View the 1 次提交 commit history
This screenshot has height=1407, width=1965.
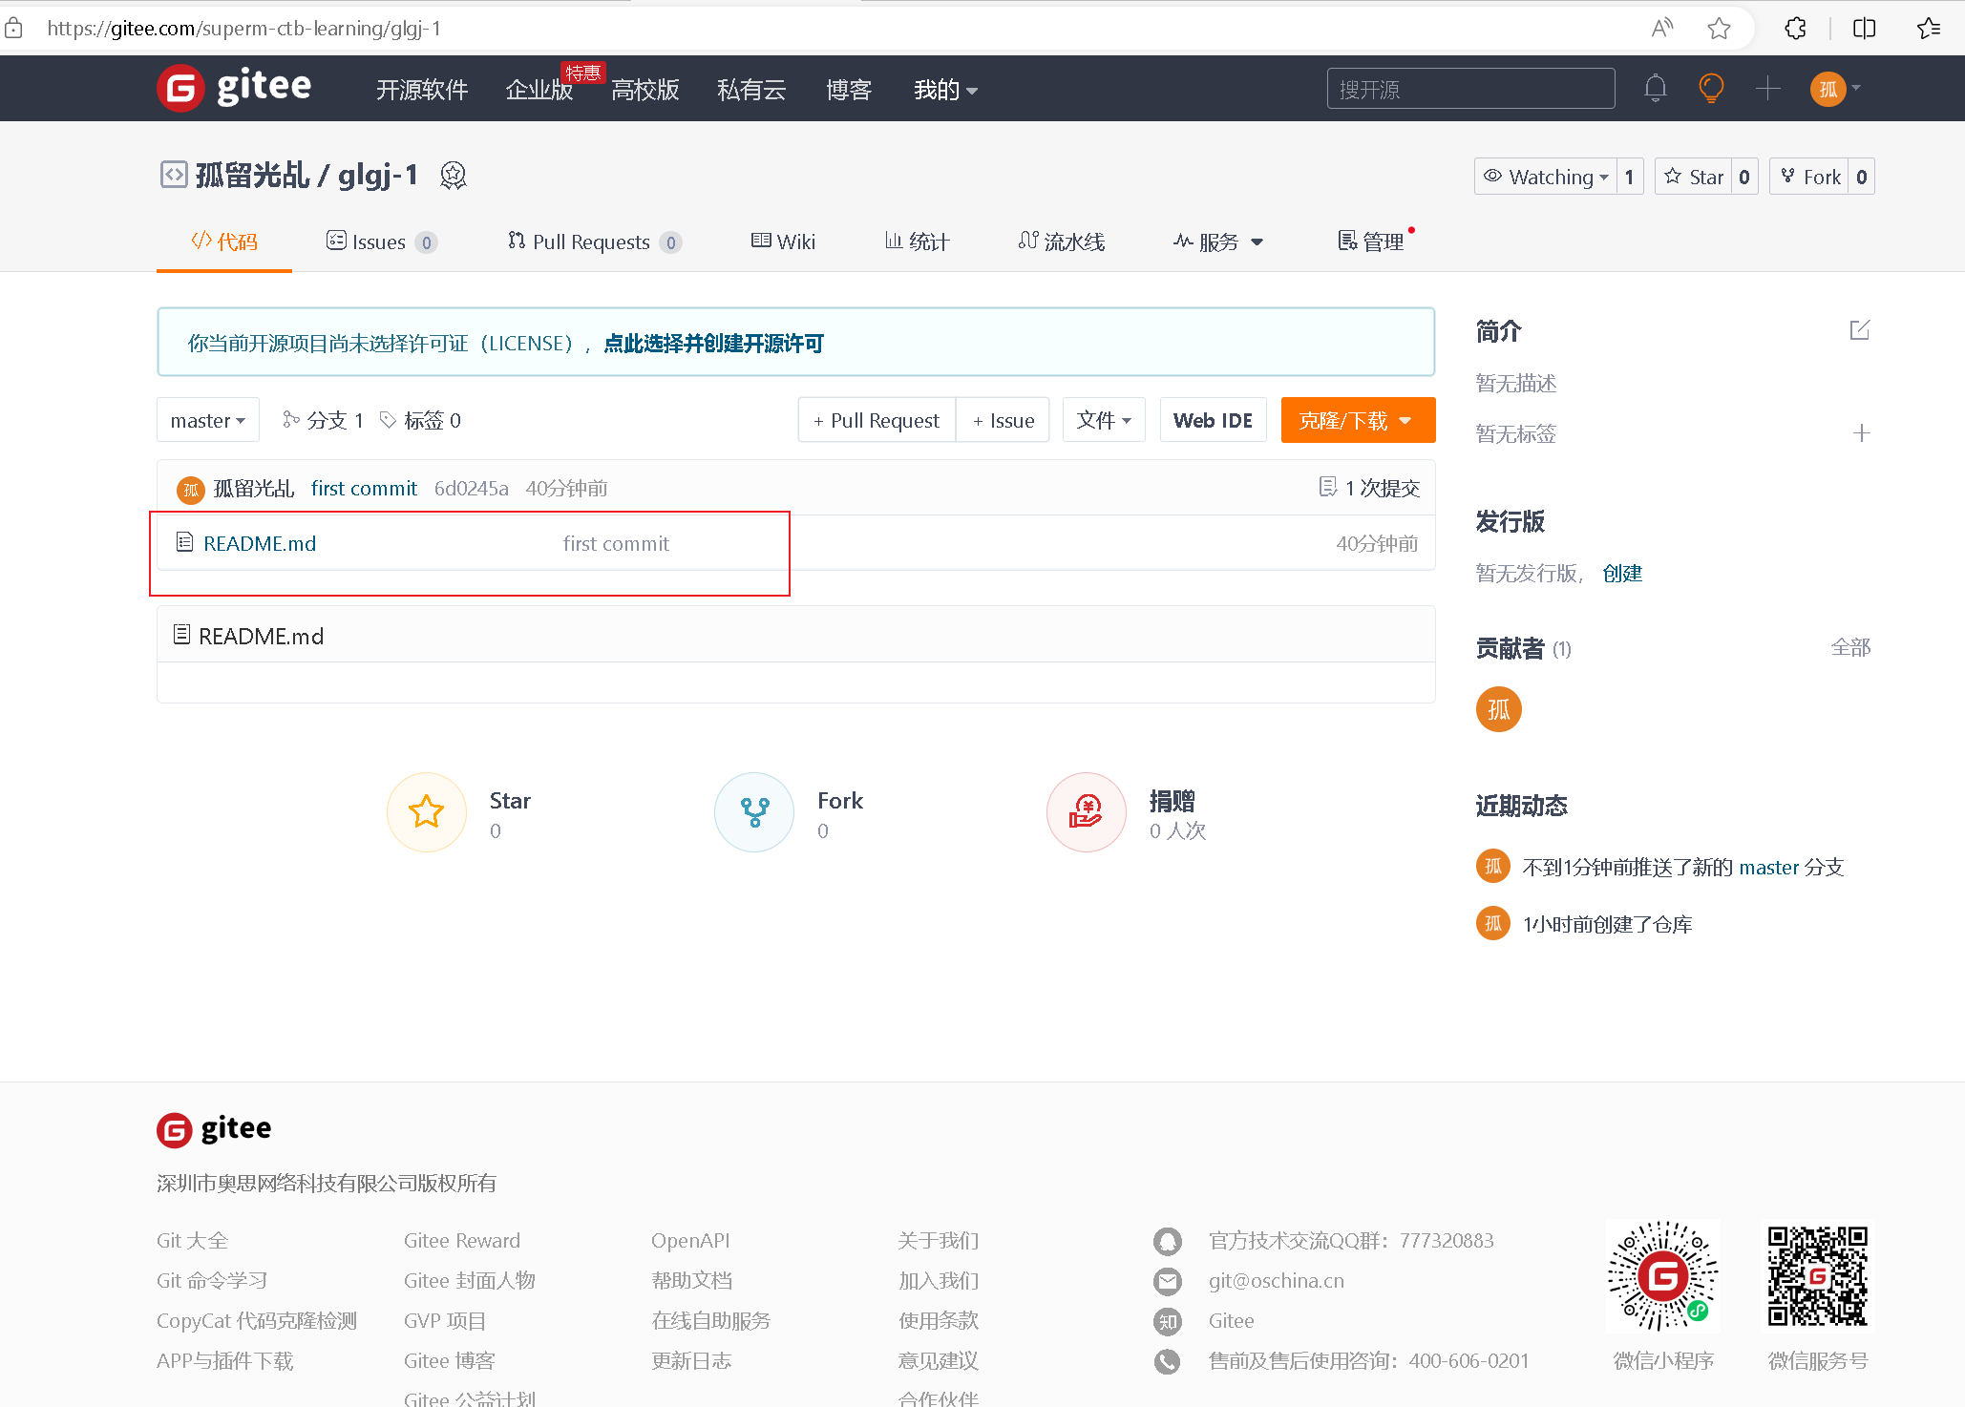point(1369,489)
